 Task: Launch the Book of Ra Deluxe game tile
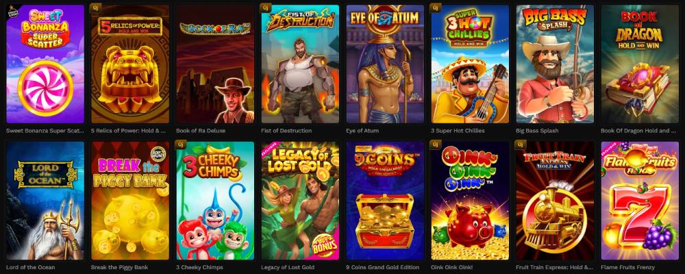coord(215,64)
